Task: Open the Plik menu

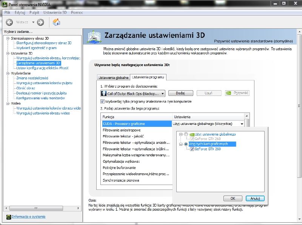Action: 7,12
